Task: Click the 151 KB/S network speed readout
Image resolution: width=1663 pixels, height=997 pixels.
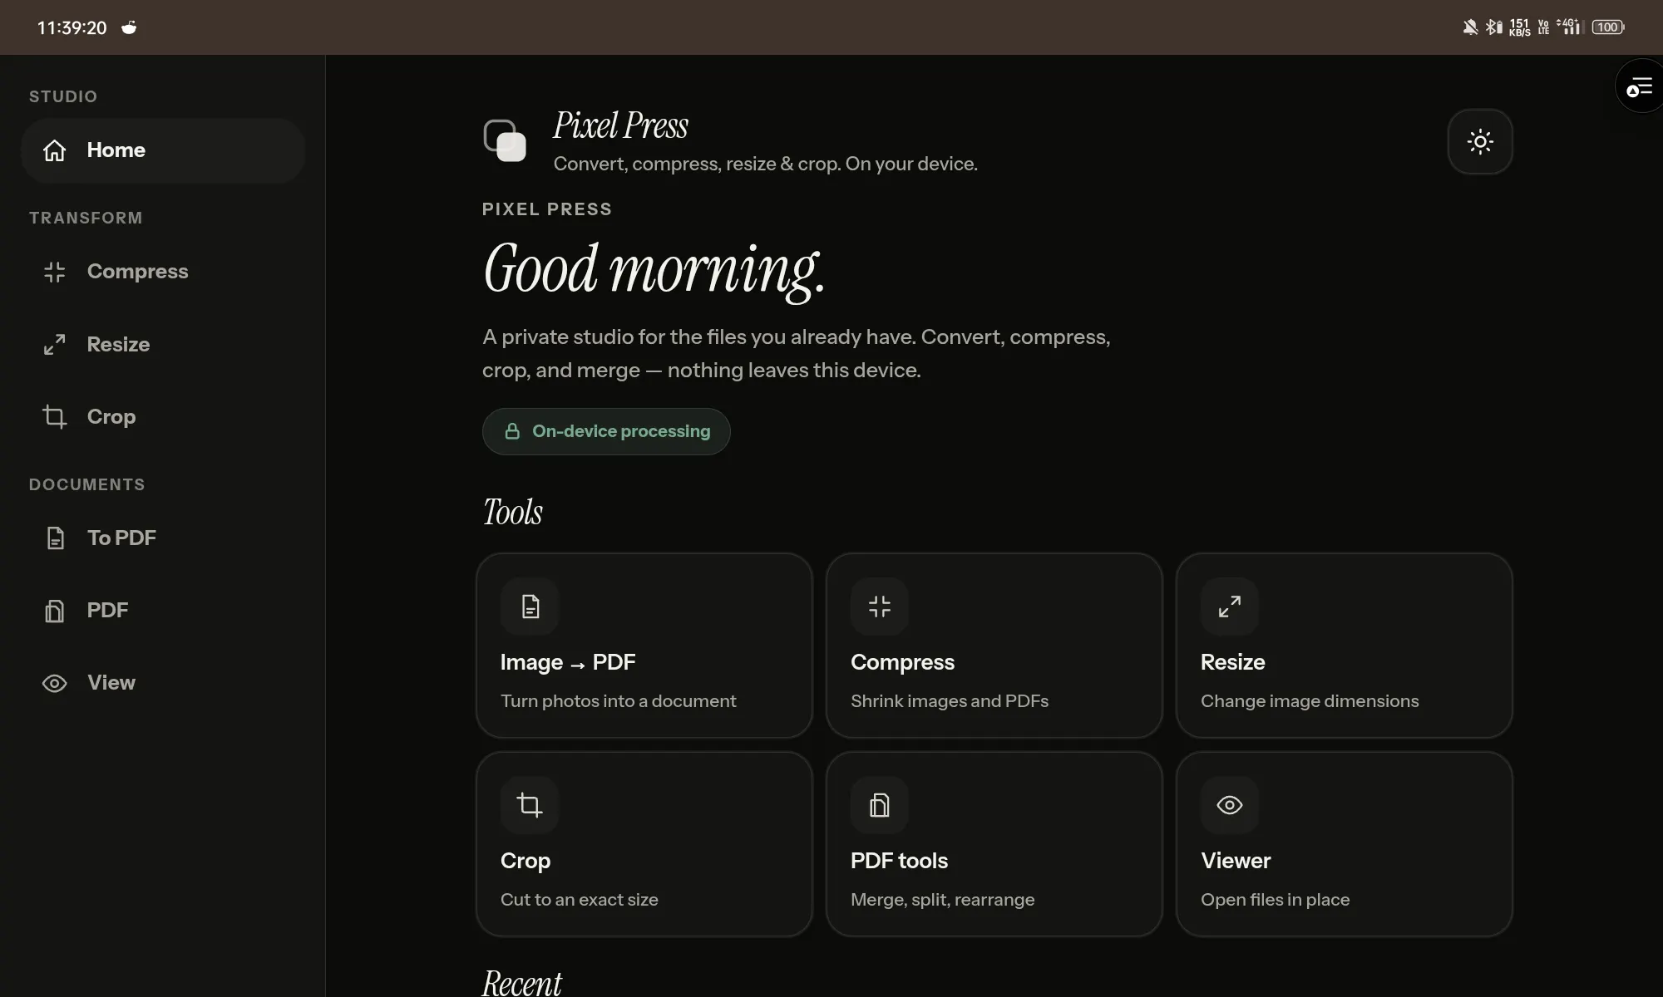Action: click(x=1519, y=27)
